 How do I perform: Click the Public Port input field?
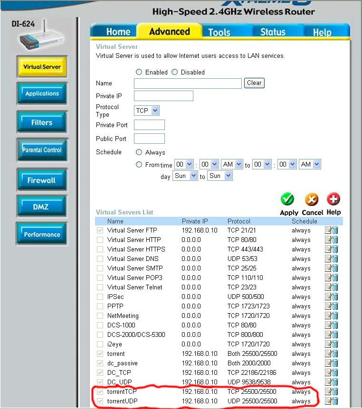pos(149,139)
